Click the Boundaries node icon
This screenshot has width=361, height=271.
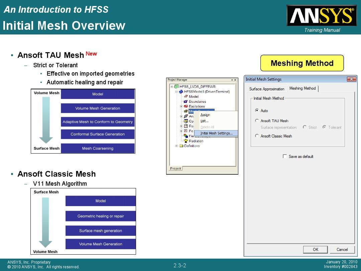click(x=186, y=101)
